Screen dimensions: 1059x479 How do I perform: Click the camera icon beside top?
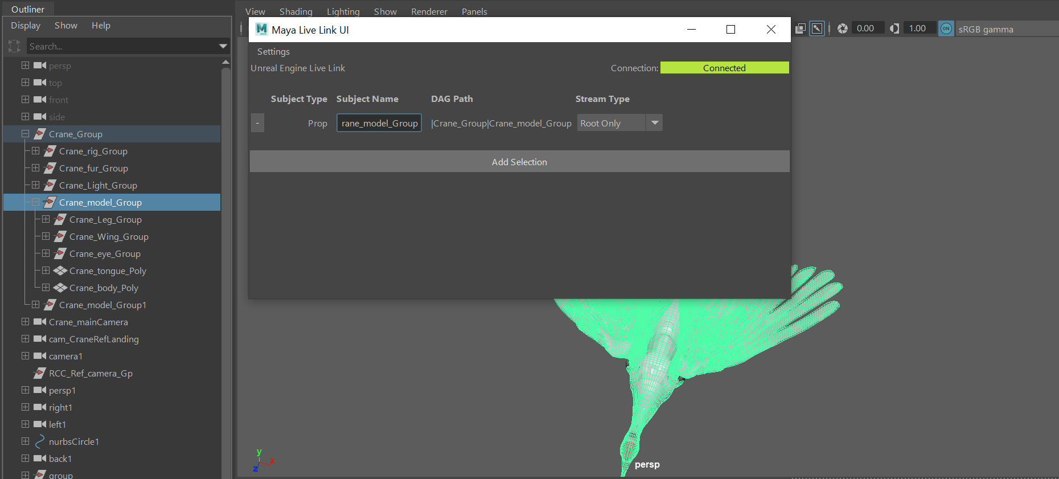click(x=40, y=83)
